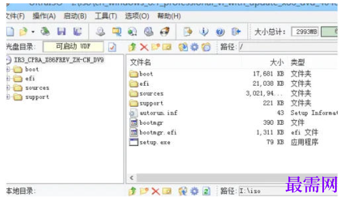The image size is (348, 202).
Task: Open the 工具(T) menu
Action: pyautogui.click(x=106, y=16)
